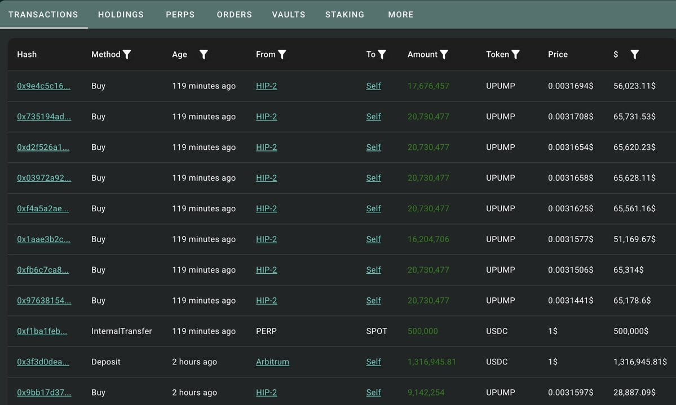Filter by the dollar value column
This screenshot has width=676, height=405.
tap(635, 55)
